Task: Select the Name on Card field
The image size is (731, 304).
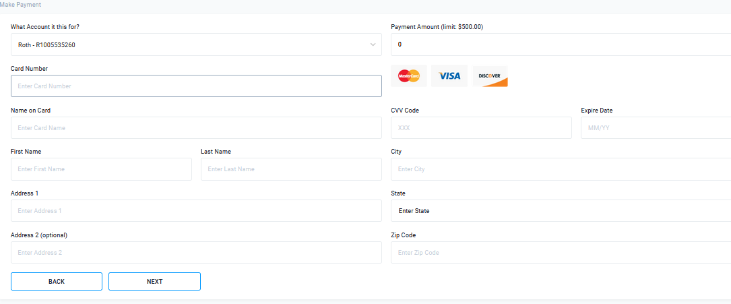Action: point(196,128)
